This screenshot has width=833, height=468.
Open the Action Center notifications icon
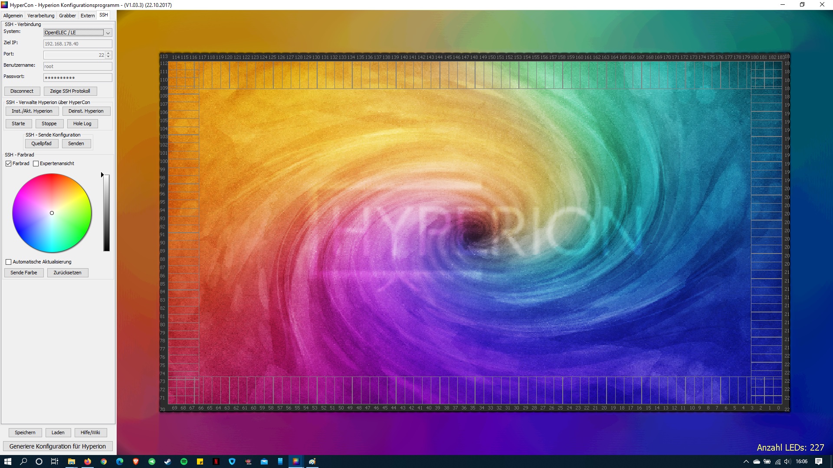(819, 461)
